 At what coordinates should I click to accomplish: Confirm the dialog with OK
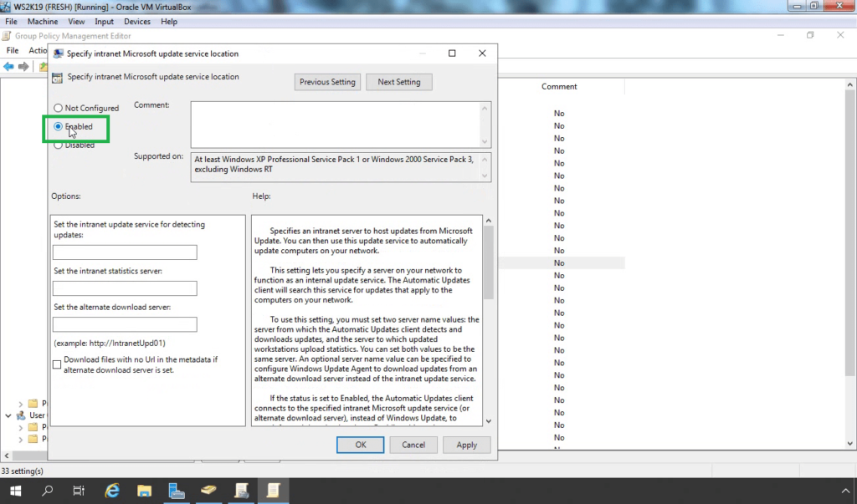(x=360, y=445)
